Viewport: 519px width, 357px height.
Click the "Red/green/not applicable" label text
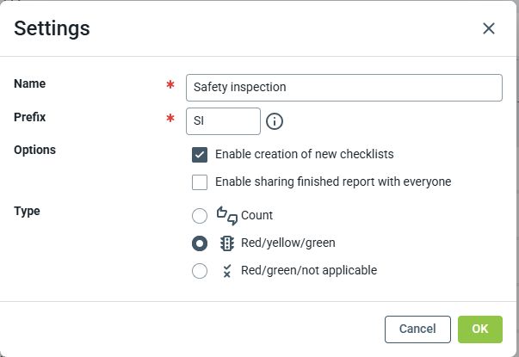pyautogui.click(x=309, y=270)
